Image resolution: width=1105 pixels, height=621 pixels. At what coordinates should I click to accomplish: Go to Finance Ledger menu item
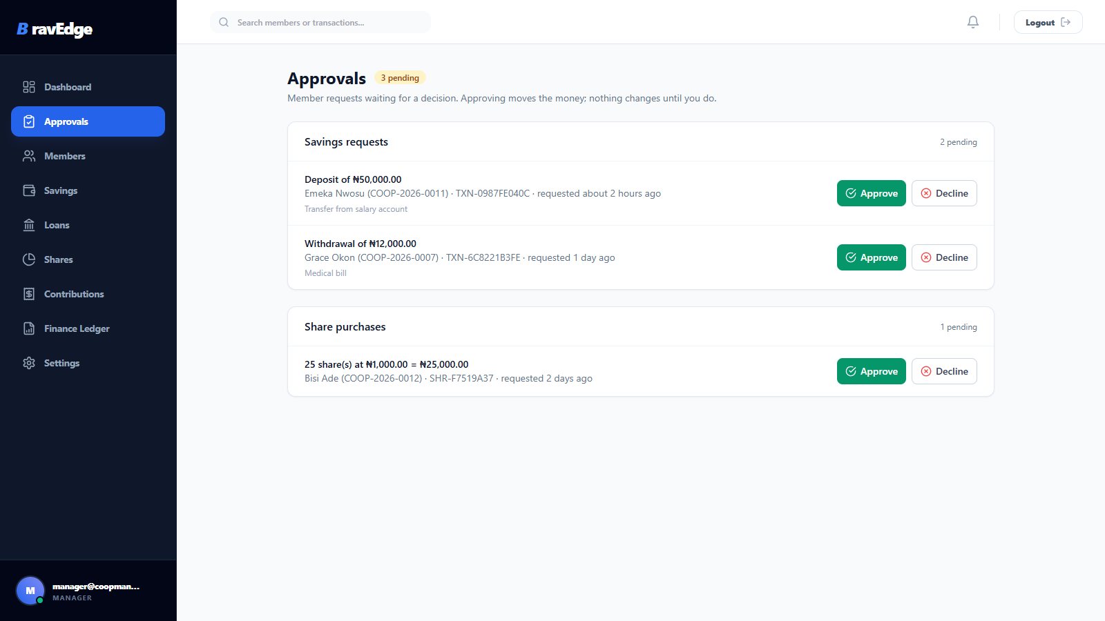coord(88,328)
